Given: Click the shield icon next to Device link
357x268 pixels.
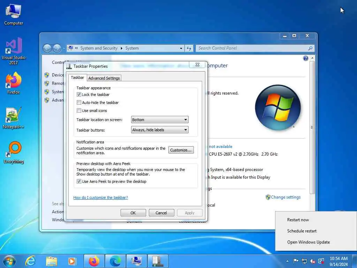Looking at the screenshot, I should tap(47, 75).
